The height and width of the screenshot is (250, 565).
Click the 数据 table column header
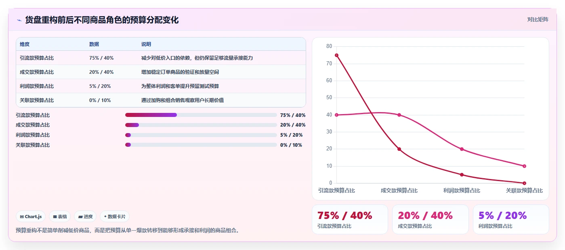click(x=94, y=44)
